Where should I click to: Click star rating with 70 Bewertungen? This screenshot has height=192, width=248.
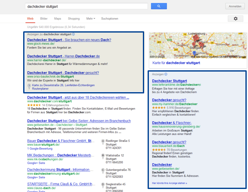159,150
